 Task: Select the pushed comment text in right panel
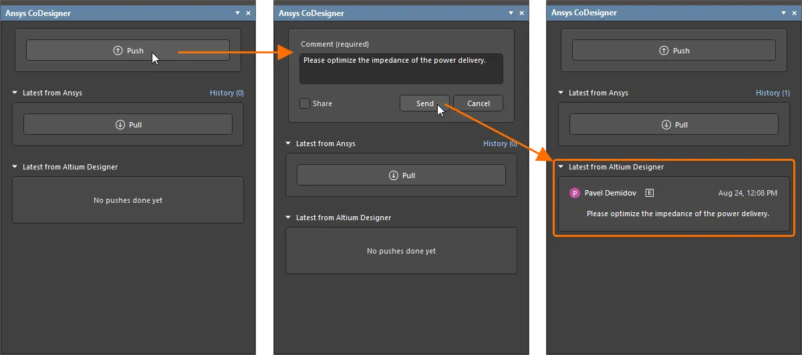(x=678, y=214)
